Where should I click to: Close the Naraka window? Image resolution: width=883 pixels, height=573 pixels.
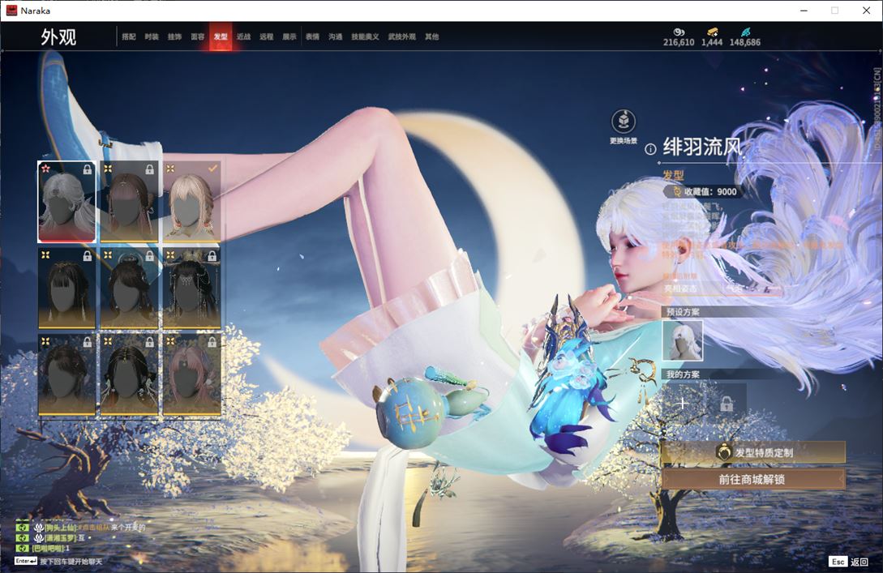866,11
